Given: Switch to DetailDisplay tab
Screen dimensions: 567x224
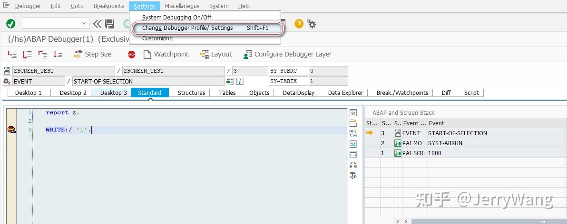Looking at the screenshot, I should point(299,93).
